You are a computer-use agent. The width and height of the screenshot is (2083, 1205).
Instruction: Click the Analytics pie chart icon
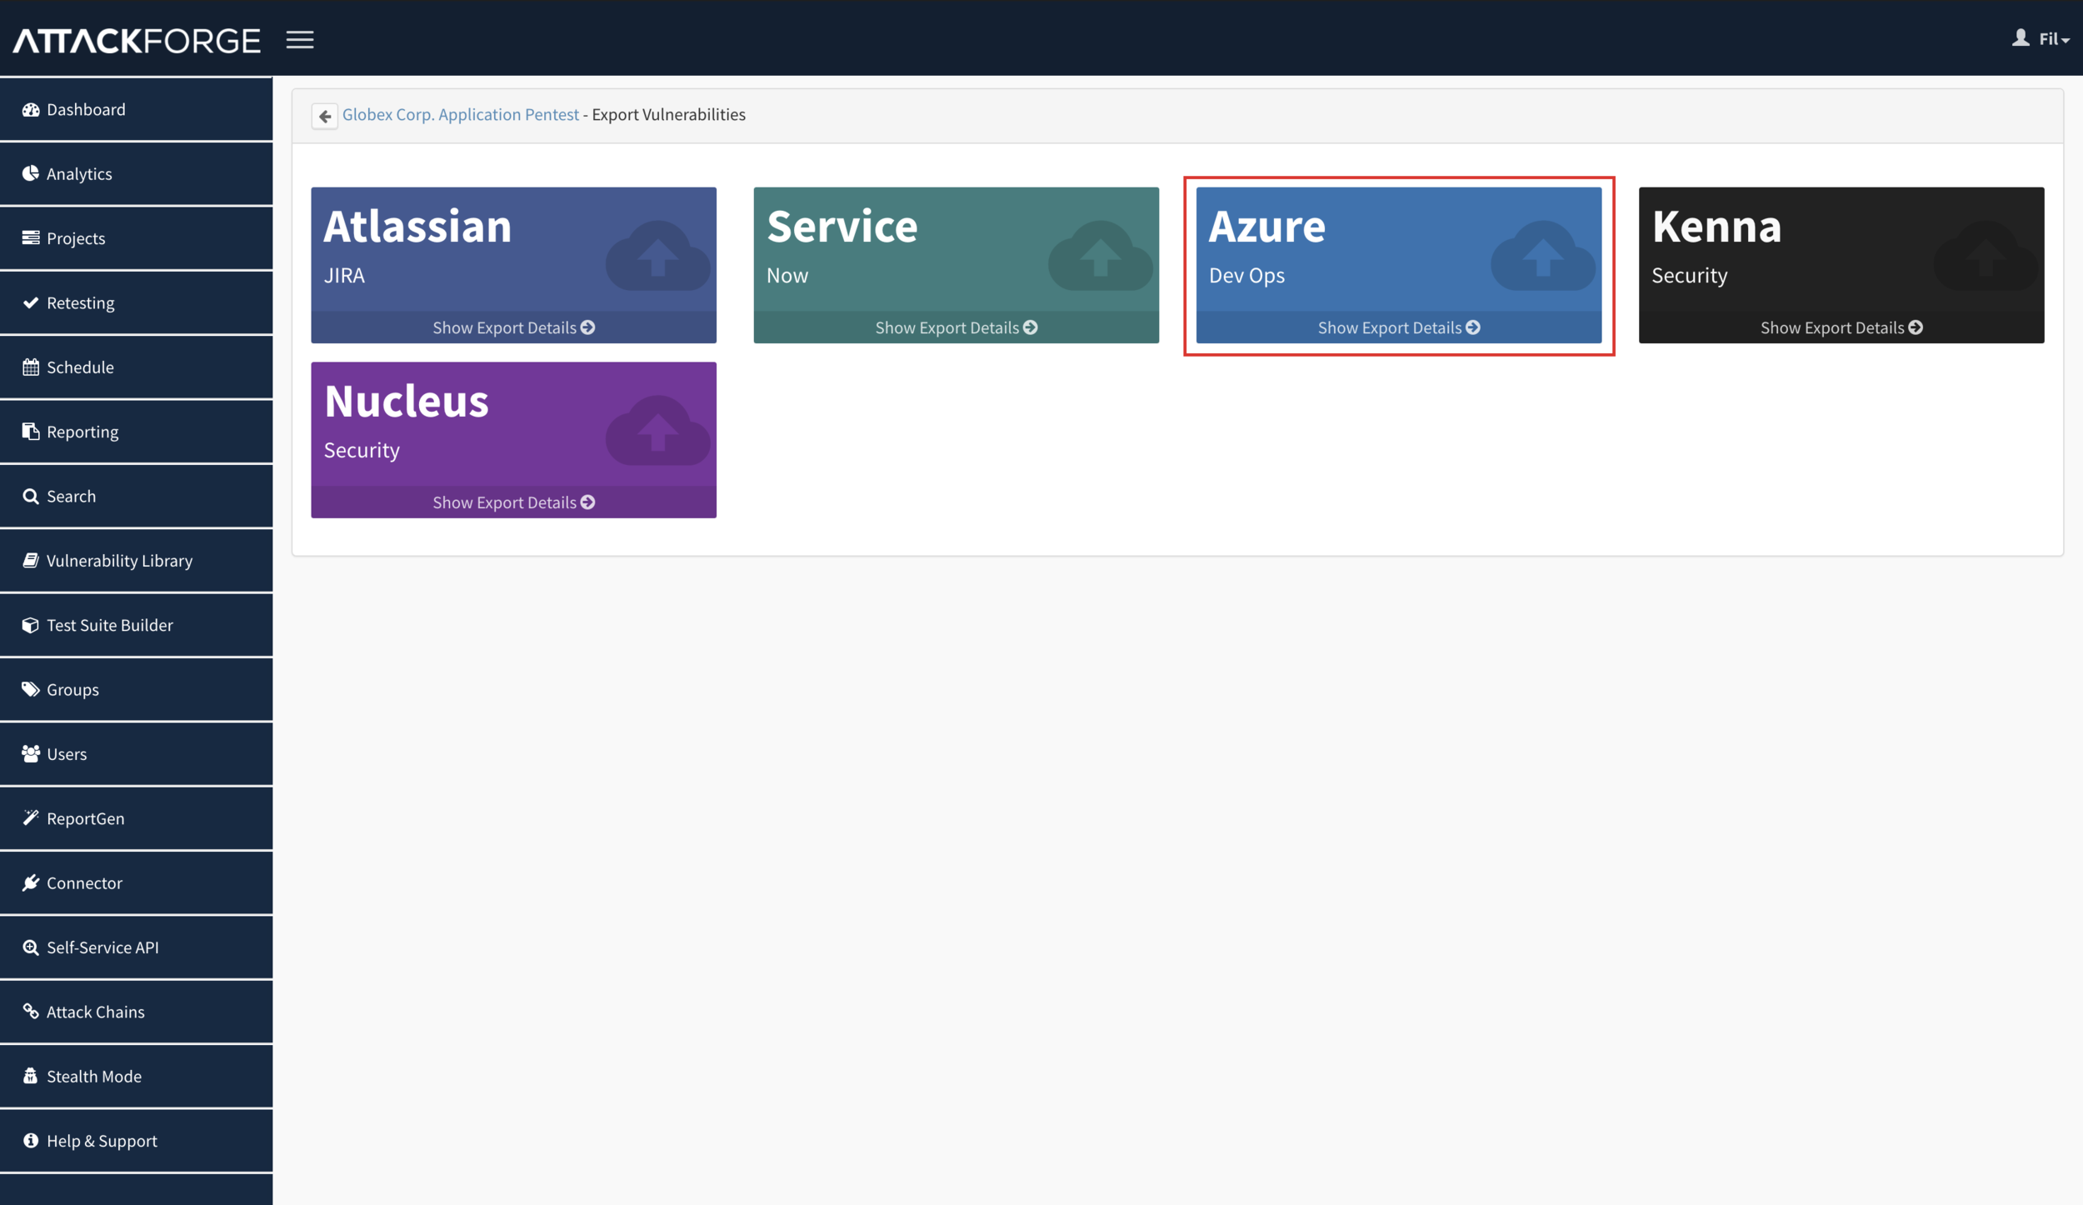(x=31, y=173)
